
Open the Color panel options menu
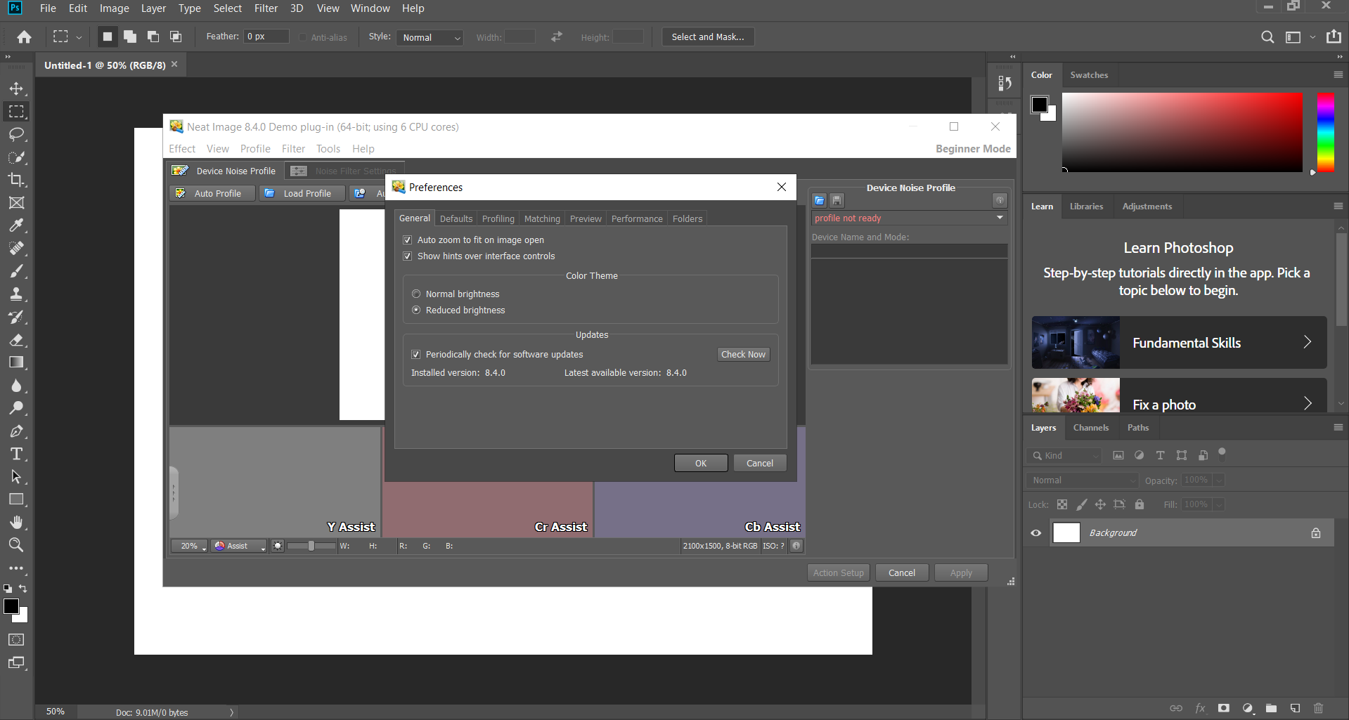point(1338,74)
